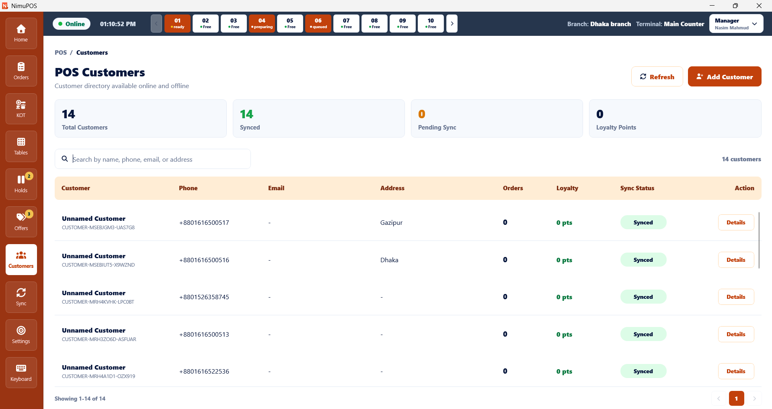Viewport: 772px width, 409px height.
Task: Open Details for phone +8801526358745
Action: click(736, 297)
